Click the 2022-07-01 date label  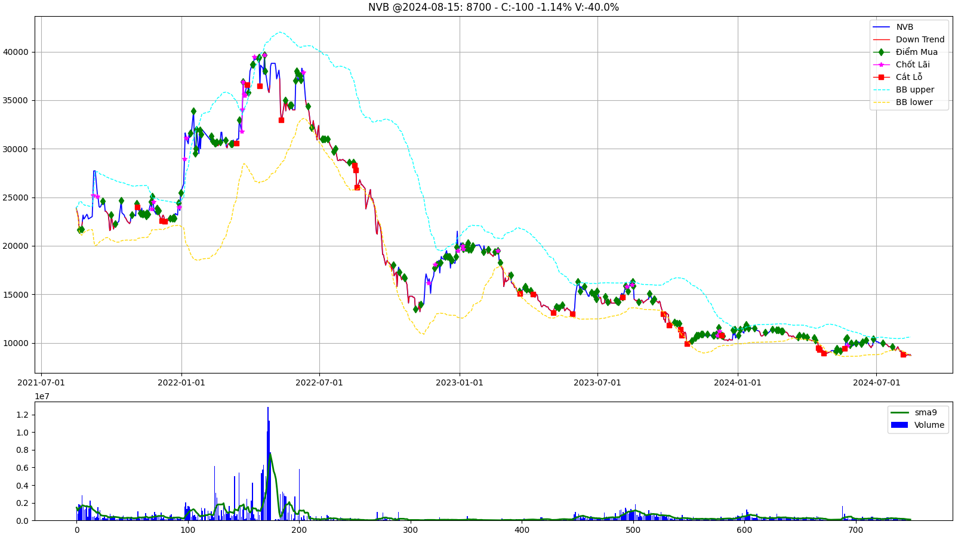[319, 382]
